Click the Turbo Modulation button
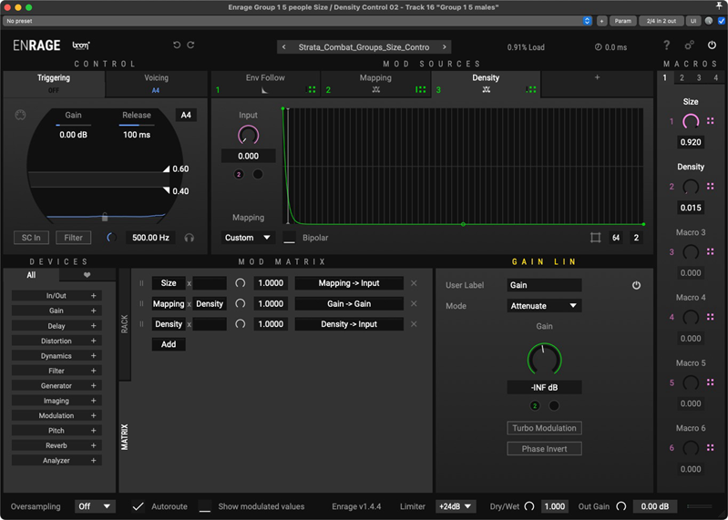Screen dimensions: 728x520 (x=544, y=428)
